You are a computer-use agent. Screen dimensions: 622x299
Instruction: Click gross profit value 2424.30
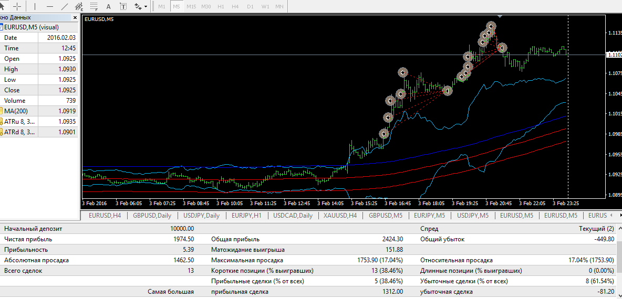point(393,239)
